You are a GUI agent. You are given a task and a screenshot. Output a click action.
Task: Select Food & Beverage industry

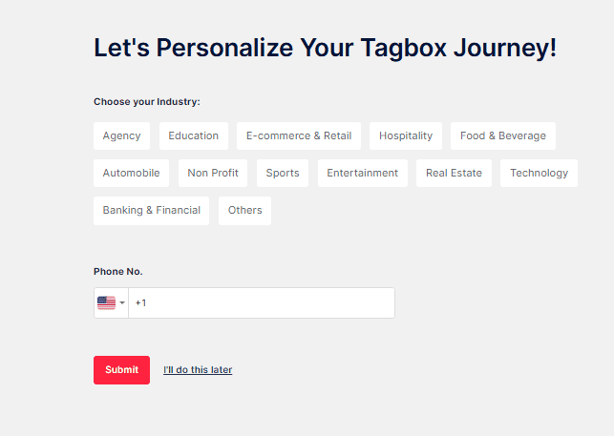(x=503, y=135)
